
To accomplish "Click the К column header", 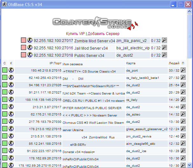I will pyautogui.click(x=11, y=63).
